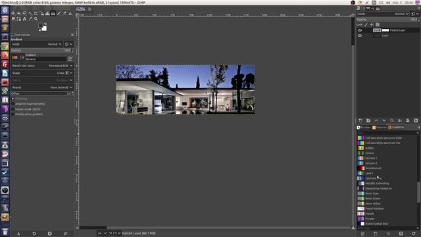Open the Repeat None (extend) dropdown

click(42, 88)
